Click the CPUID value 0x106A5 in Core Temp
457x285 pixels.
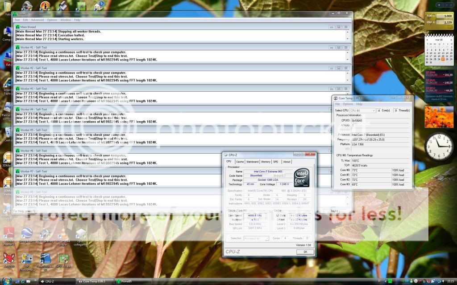[357, 120]
